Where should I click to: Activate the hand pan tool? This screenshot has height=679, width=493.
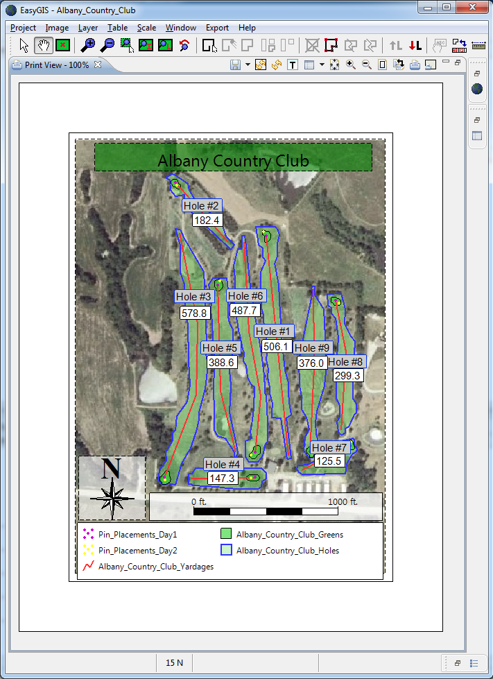(x=44, y=44)
